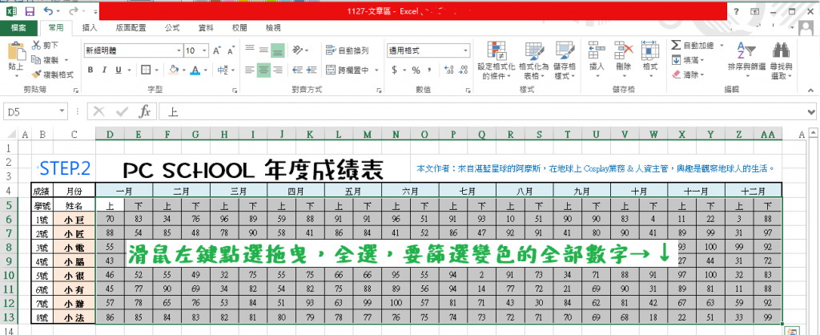Center text horizontally
This screenshot has width=820, height=335.
point(263,70)
